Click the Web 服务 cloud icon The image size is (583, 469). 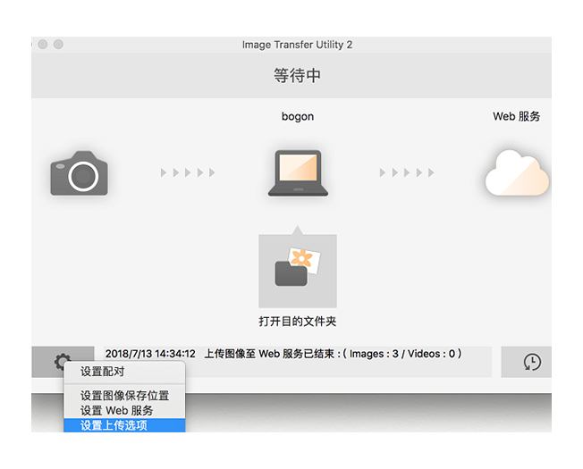[517, 173]
